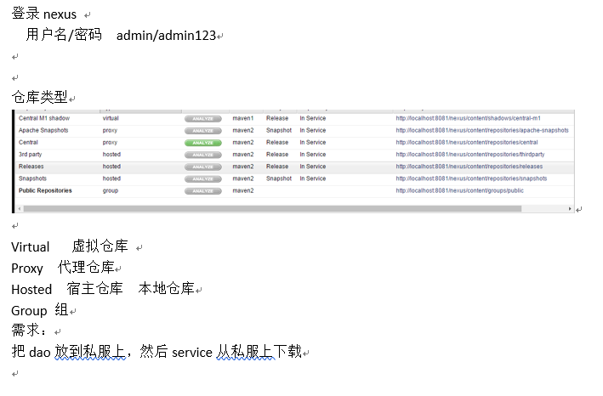Select the Releases repository name
603x396 pixels.
(31, 167)
